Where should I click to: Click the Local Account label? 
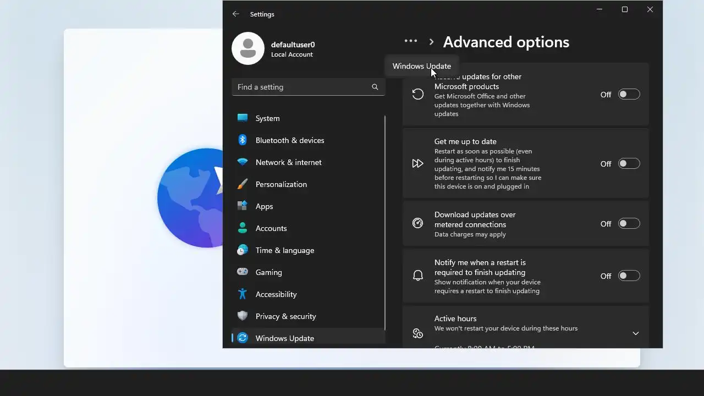[x=292, y=54]
